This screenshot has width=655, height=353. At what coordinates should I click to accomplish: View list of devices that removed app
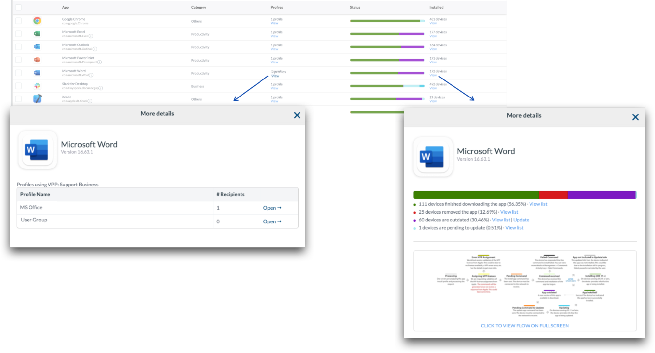pos(509,212)
